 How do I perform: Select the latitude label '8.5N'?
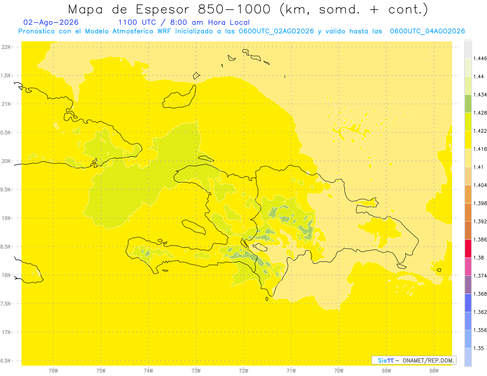tap(6, 247)
